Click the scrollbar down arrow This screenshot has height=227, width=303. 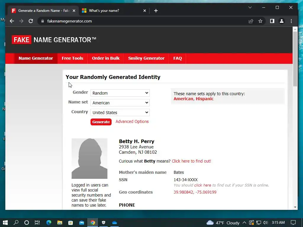(295, 207)
